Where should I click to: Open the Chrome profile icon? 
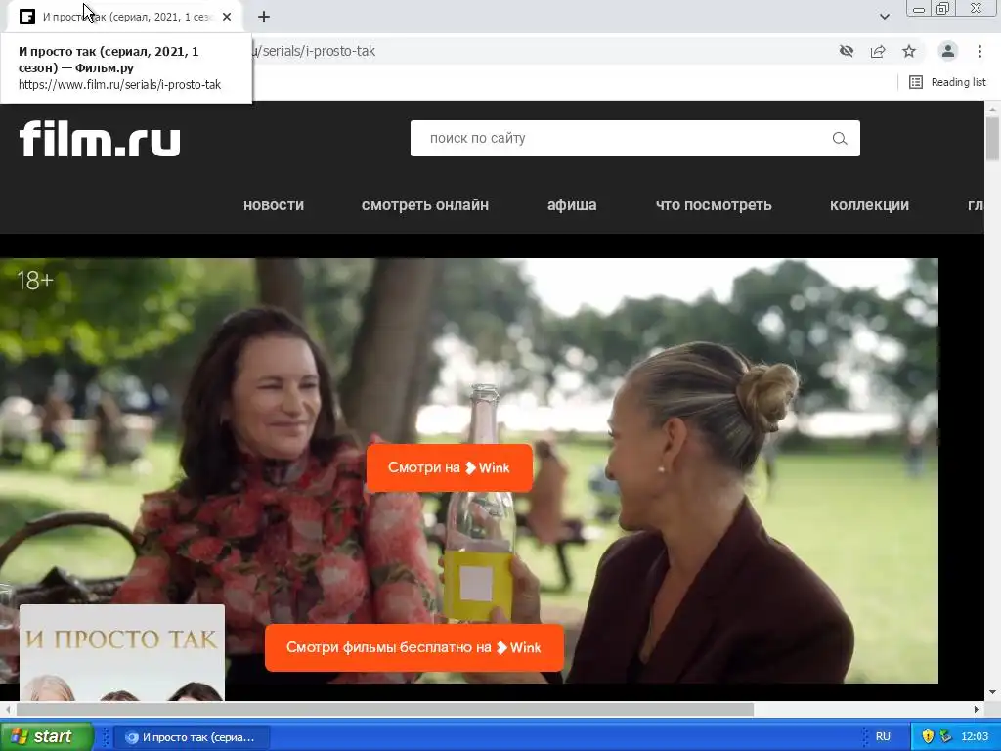pyautogui.click(x=948, y=51)
